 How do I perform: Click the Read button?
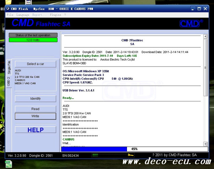pos(35,109)
